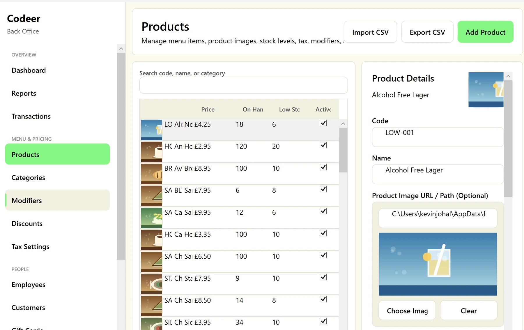
Task: Toggle Active checkbox for the BLT £7.95 row
Action: [x=323, y=189]
